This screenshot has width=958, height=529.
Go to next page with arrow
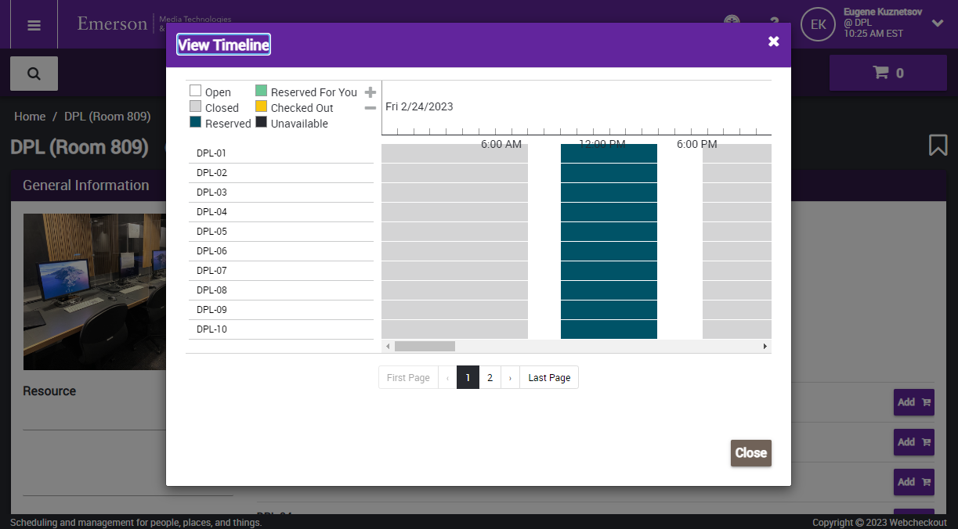(510, 377)
